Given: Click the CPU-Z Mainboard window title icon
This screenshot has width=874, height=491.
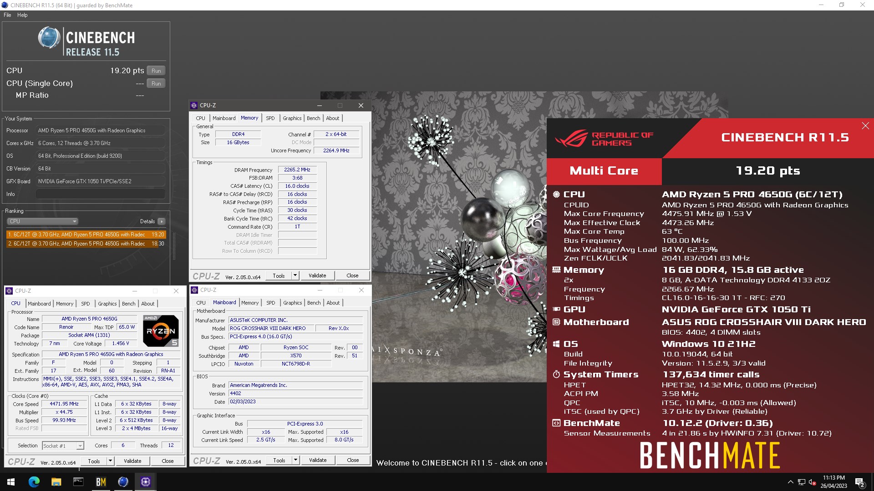Looking at the screenshot, I should 194,290.
